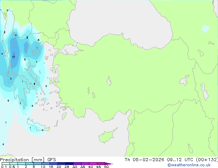218x168 pixels.
Task: Click the '25' legend value label
Action: click(x=67, y=167)
